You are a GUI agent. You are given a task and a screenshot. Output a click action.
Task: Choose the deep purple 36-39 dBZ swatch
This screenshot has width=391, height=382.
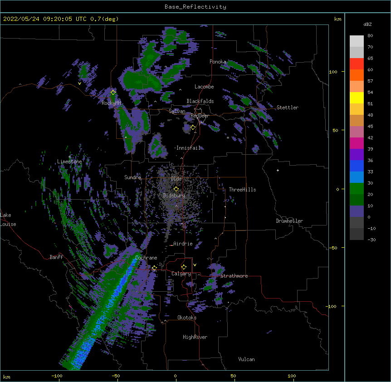357,155
